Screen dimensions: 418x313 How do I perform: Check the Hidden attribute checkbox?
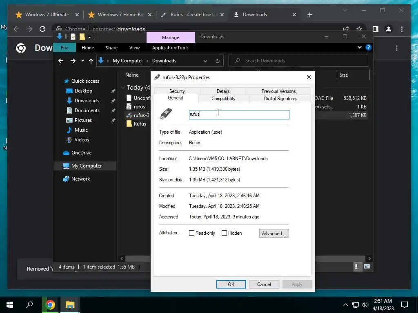pos(224,233)
